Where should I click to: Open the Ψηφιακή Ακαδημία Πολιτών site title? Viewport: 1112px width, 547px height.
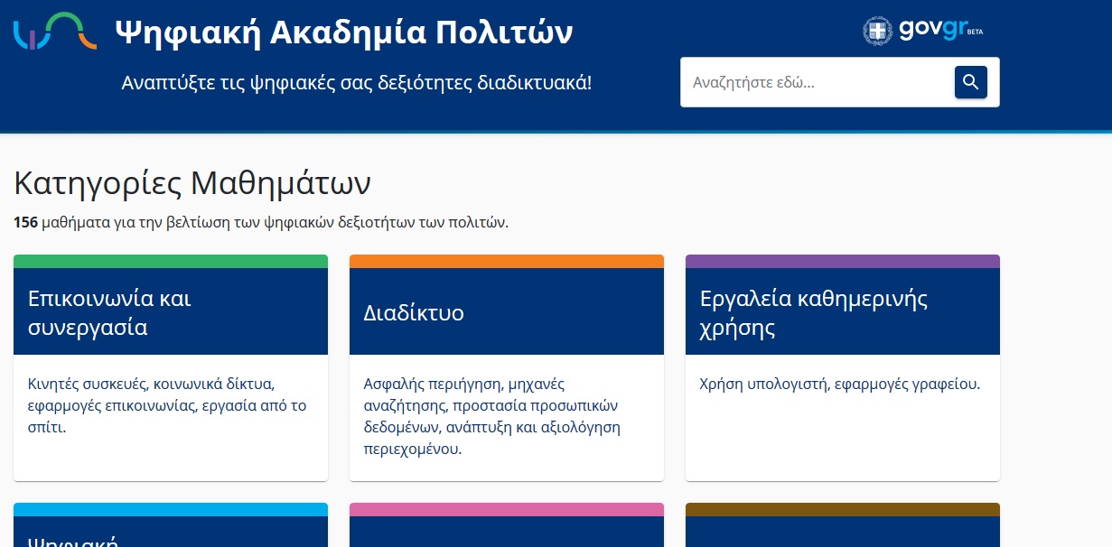point(344,32)
